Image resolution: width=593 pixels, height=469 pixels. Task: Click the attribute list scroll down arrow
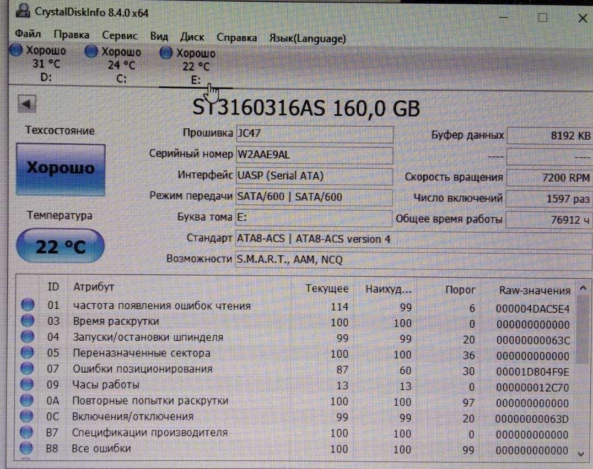[x=581, y=454]
